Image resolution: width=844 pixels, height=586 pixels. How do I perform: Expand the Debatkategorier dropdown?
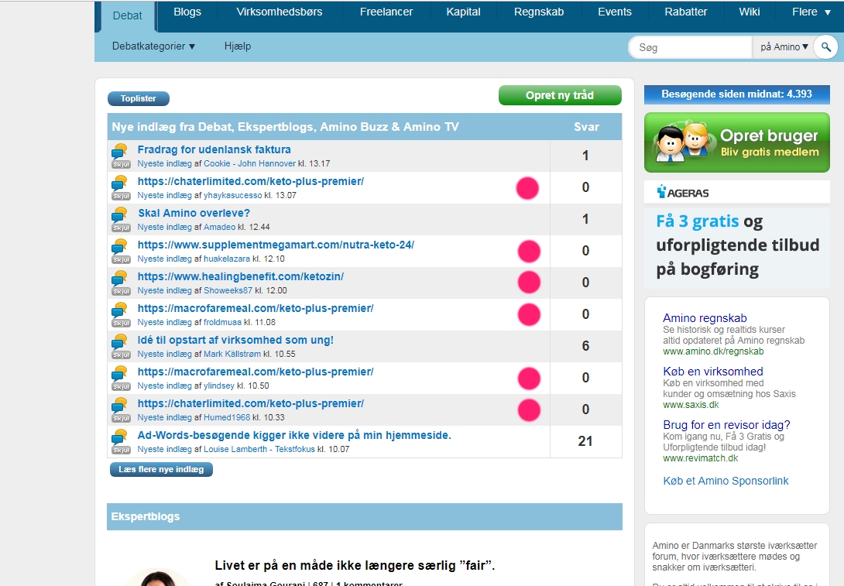153,46
